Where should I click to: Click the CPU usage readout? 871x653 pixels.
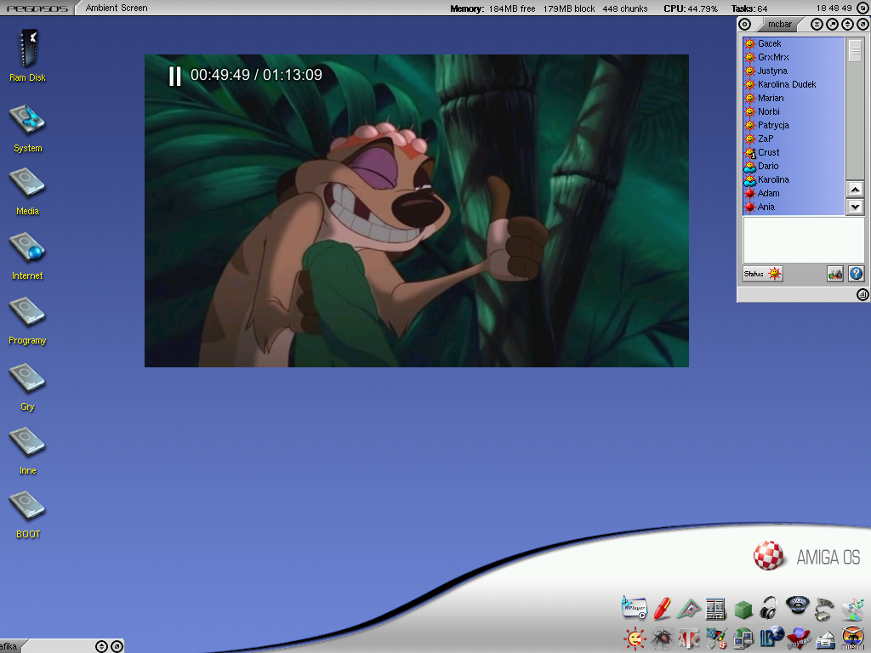coord(691,9)
